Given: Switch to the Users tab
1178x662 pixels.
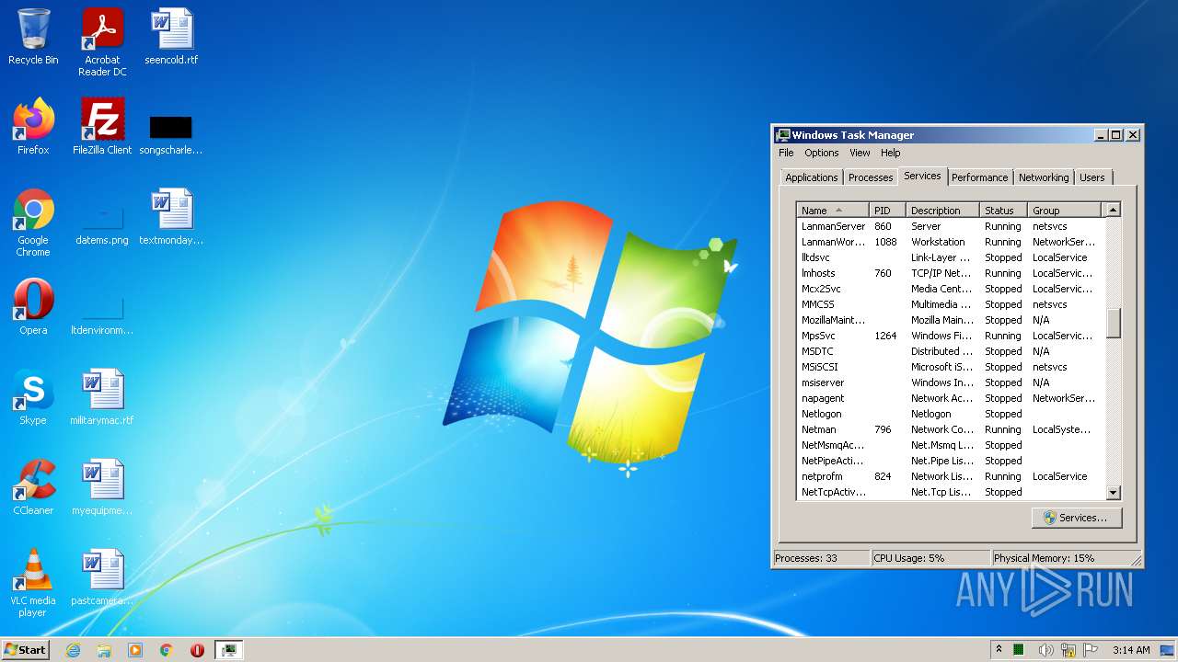Looking at the screenshot, I should [x=1091, y=177].
